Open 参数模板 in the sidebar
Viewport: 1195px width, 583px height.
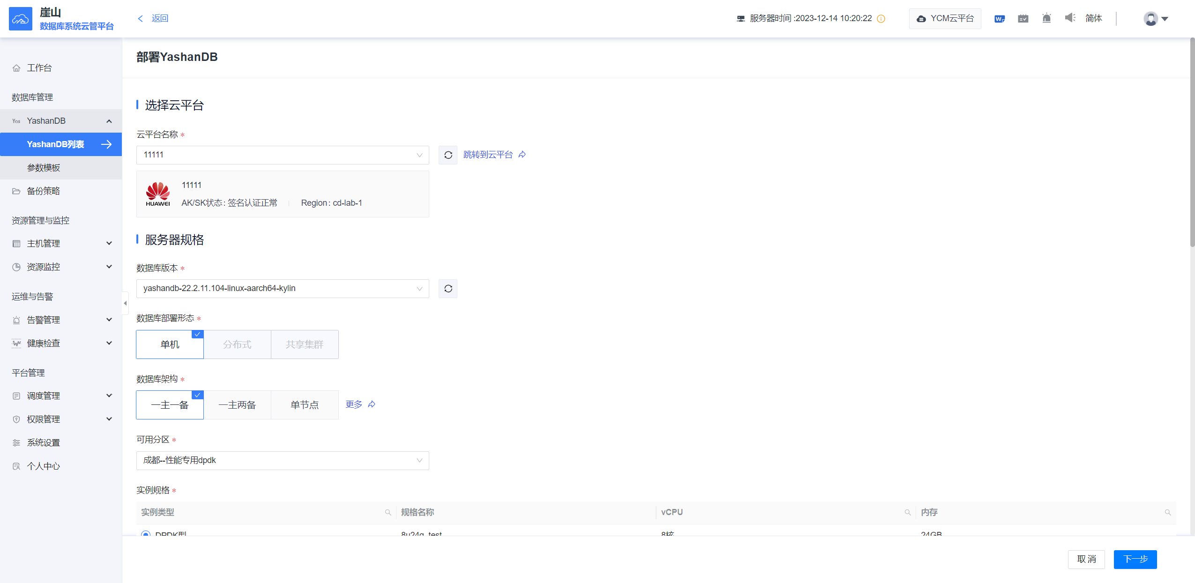click(44, 168)
